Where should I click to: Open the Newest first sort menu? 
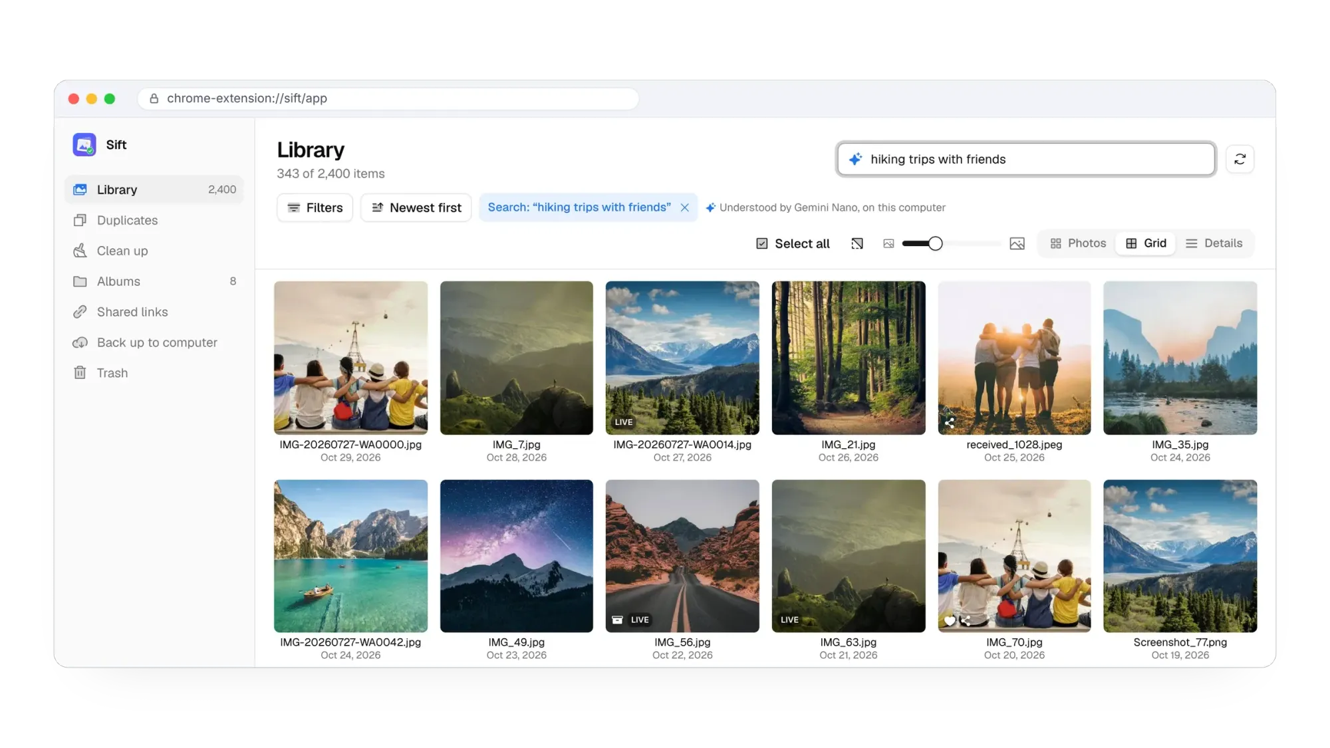pyautogui.click(x=416, y=207)
